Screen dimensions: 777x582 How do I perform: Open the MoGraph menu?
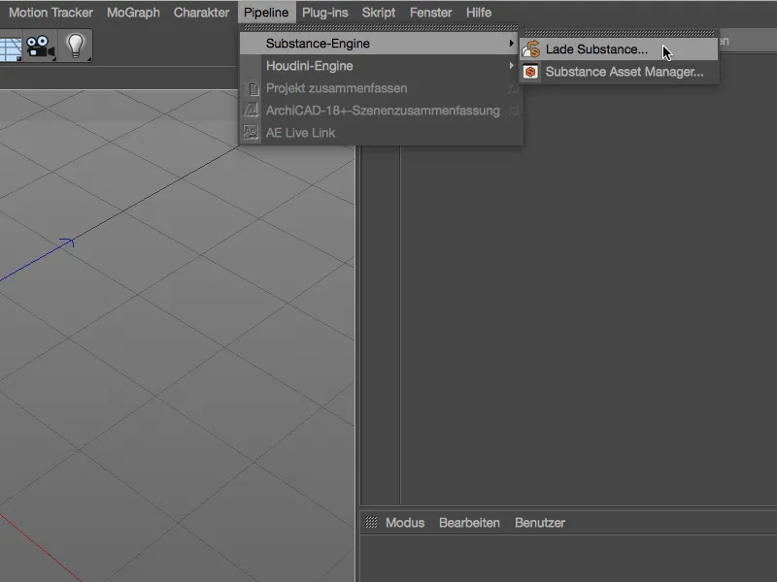tap(133, 13)
